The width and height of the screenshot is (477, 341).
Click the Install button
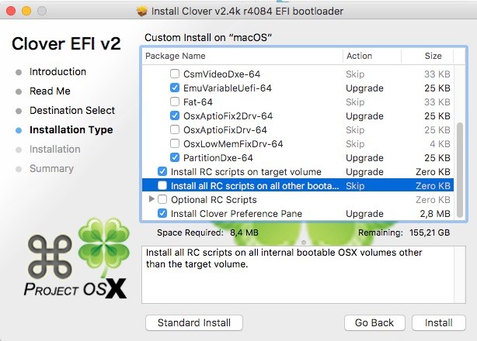tap(438, 322)
